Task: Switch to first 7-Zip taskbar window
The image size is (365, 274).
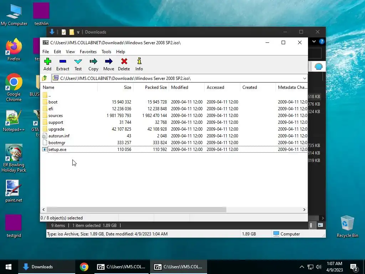Action: coord(121,267)
